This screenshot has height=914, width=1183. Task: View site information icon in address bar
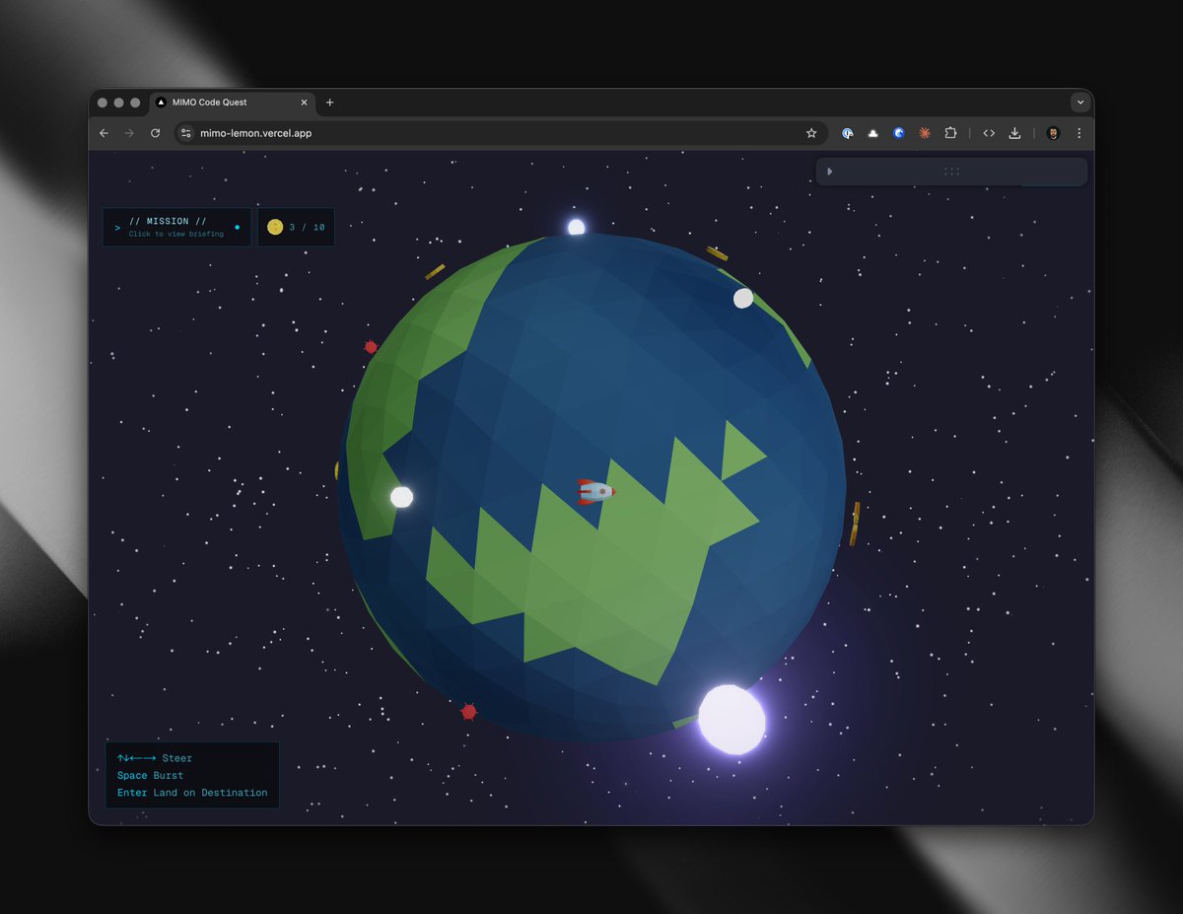pyautogui.click(x=186, y=133)
